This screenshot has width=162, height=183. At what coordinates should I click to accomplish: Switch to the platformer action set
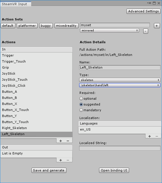pos(27,26)
